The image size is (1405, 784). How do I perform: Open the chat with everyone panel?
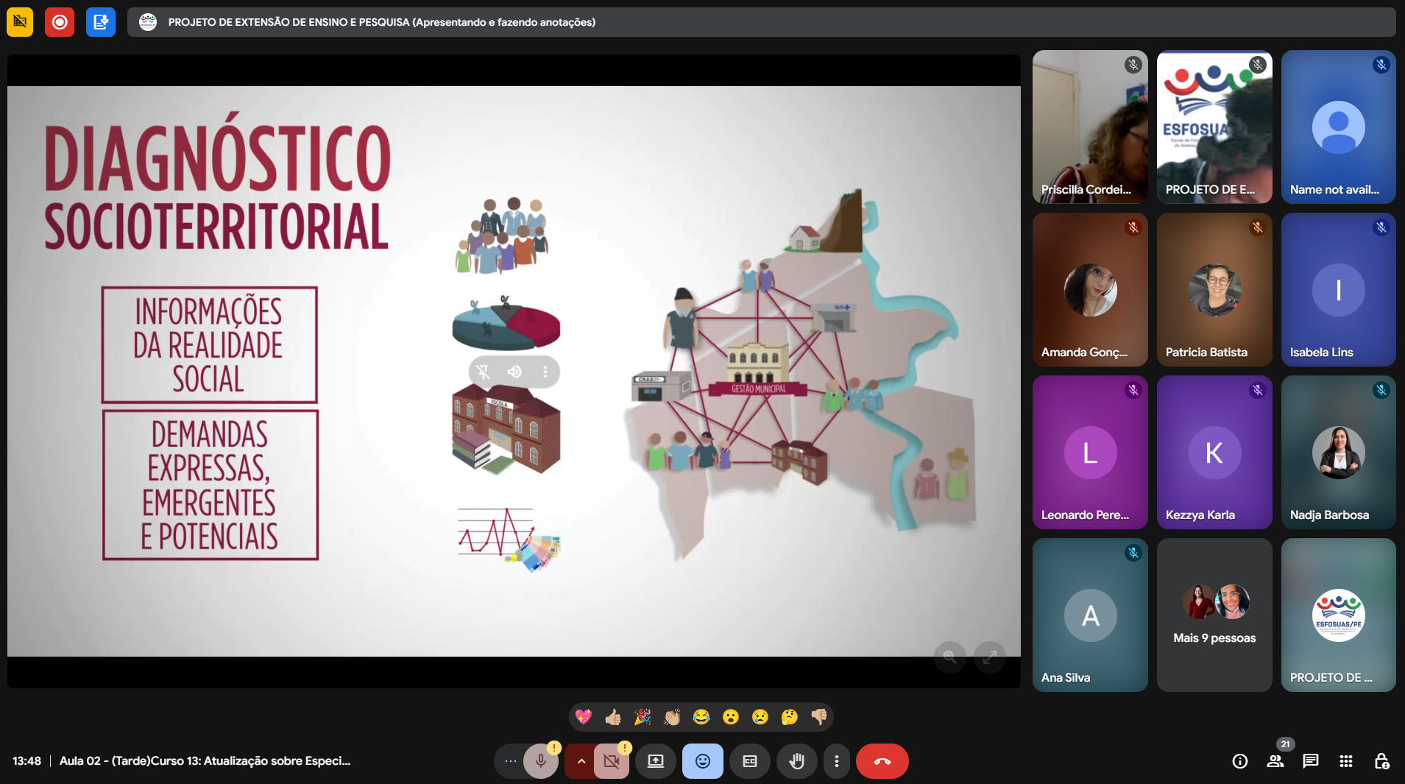tap(1311, 761)
